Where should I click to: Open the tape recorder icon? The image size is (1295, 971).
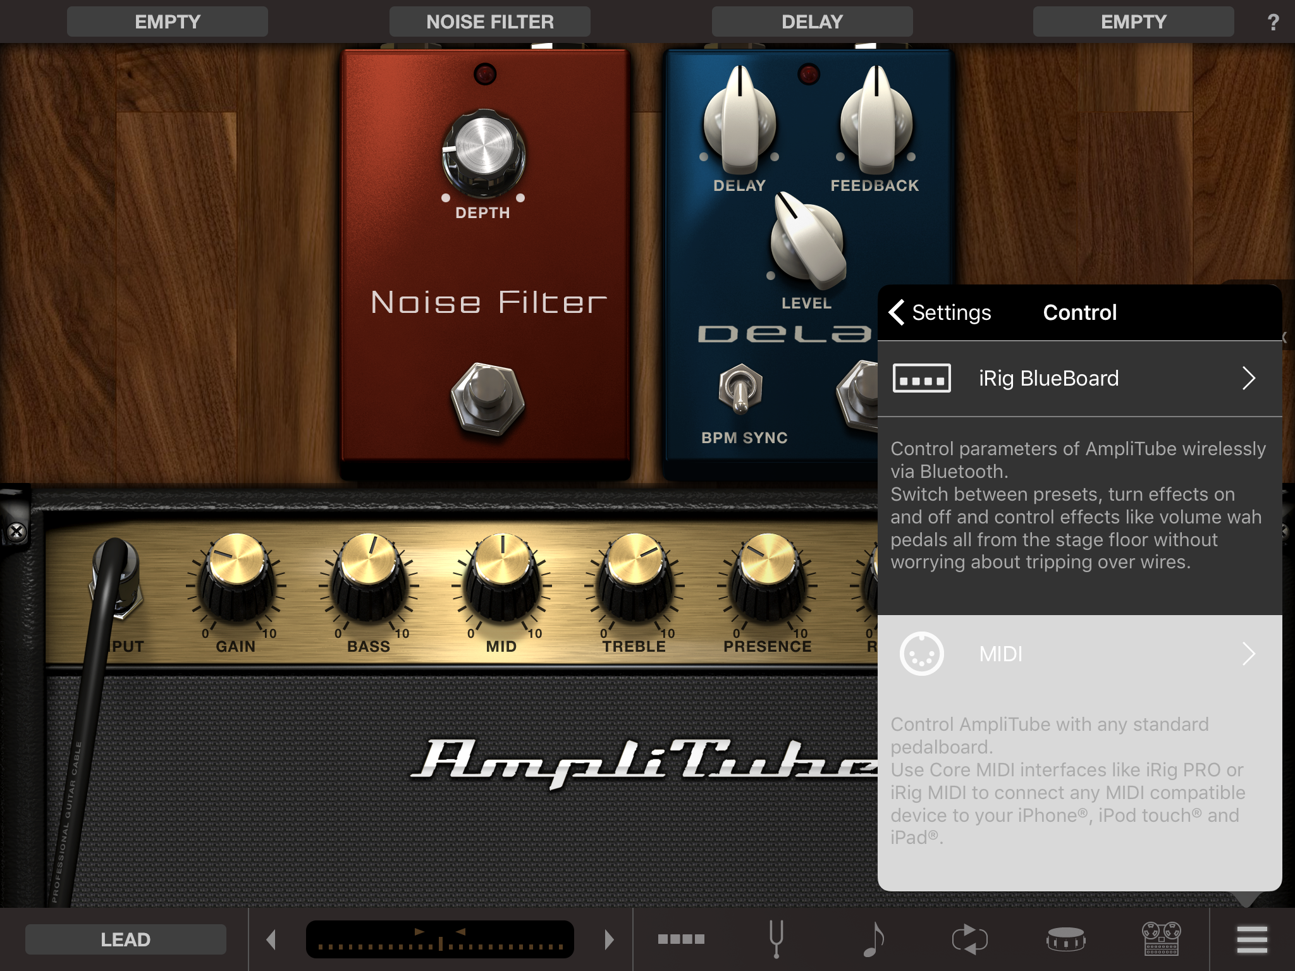tap(1161, 939)
